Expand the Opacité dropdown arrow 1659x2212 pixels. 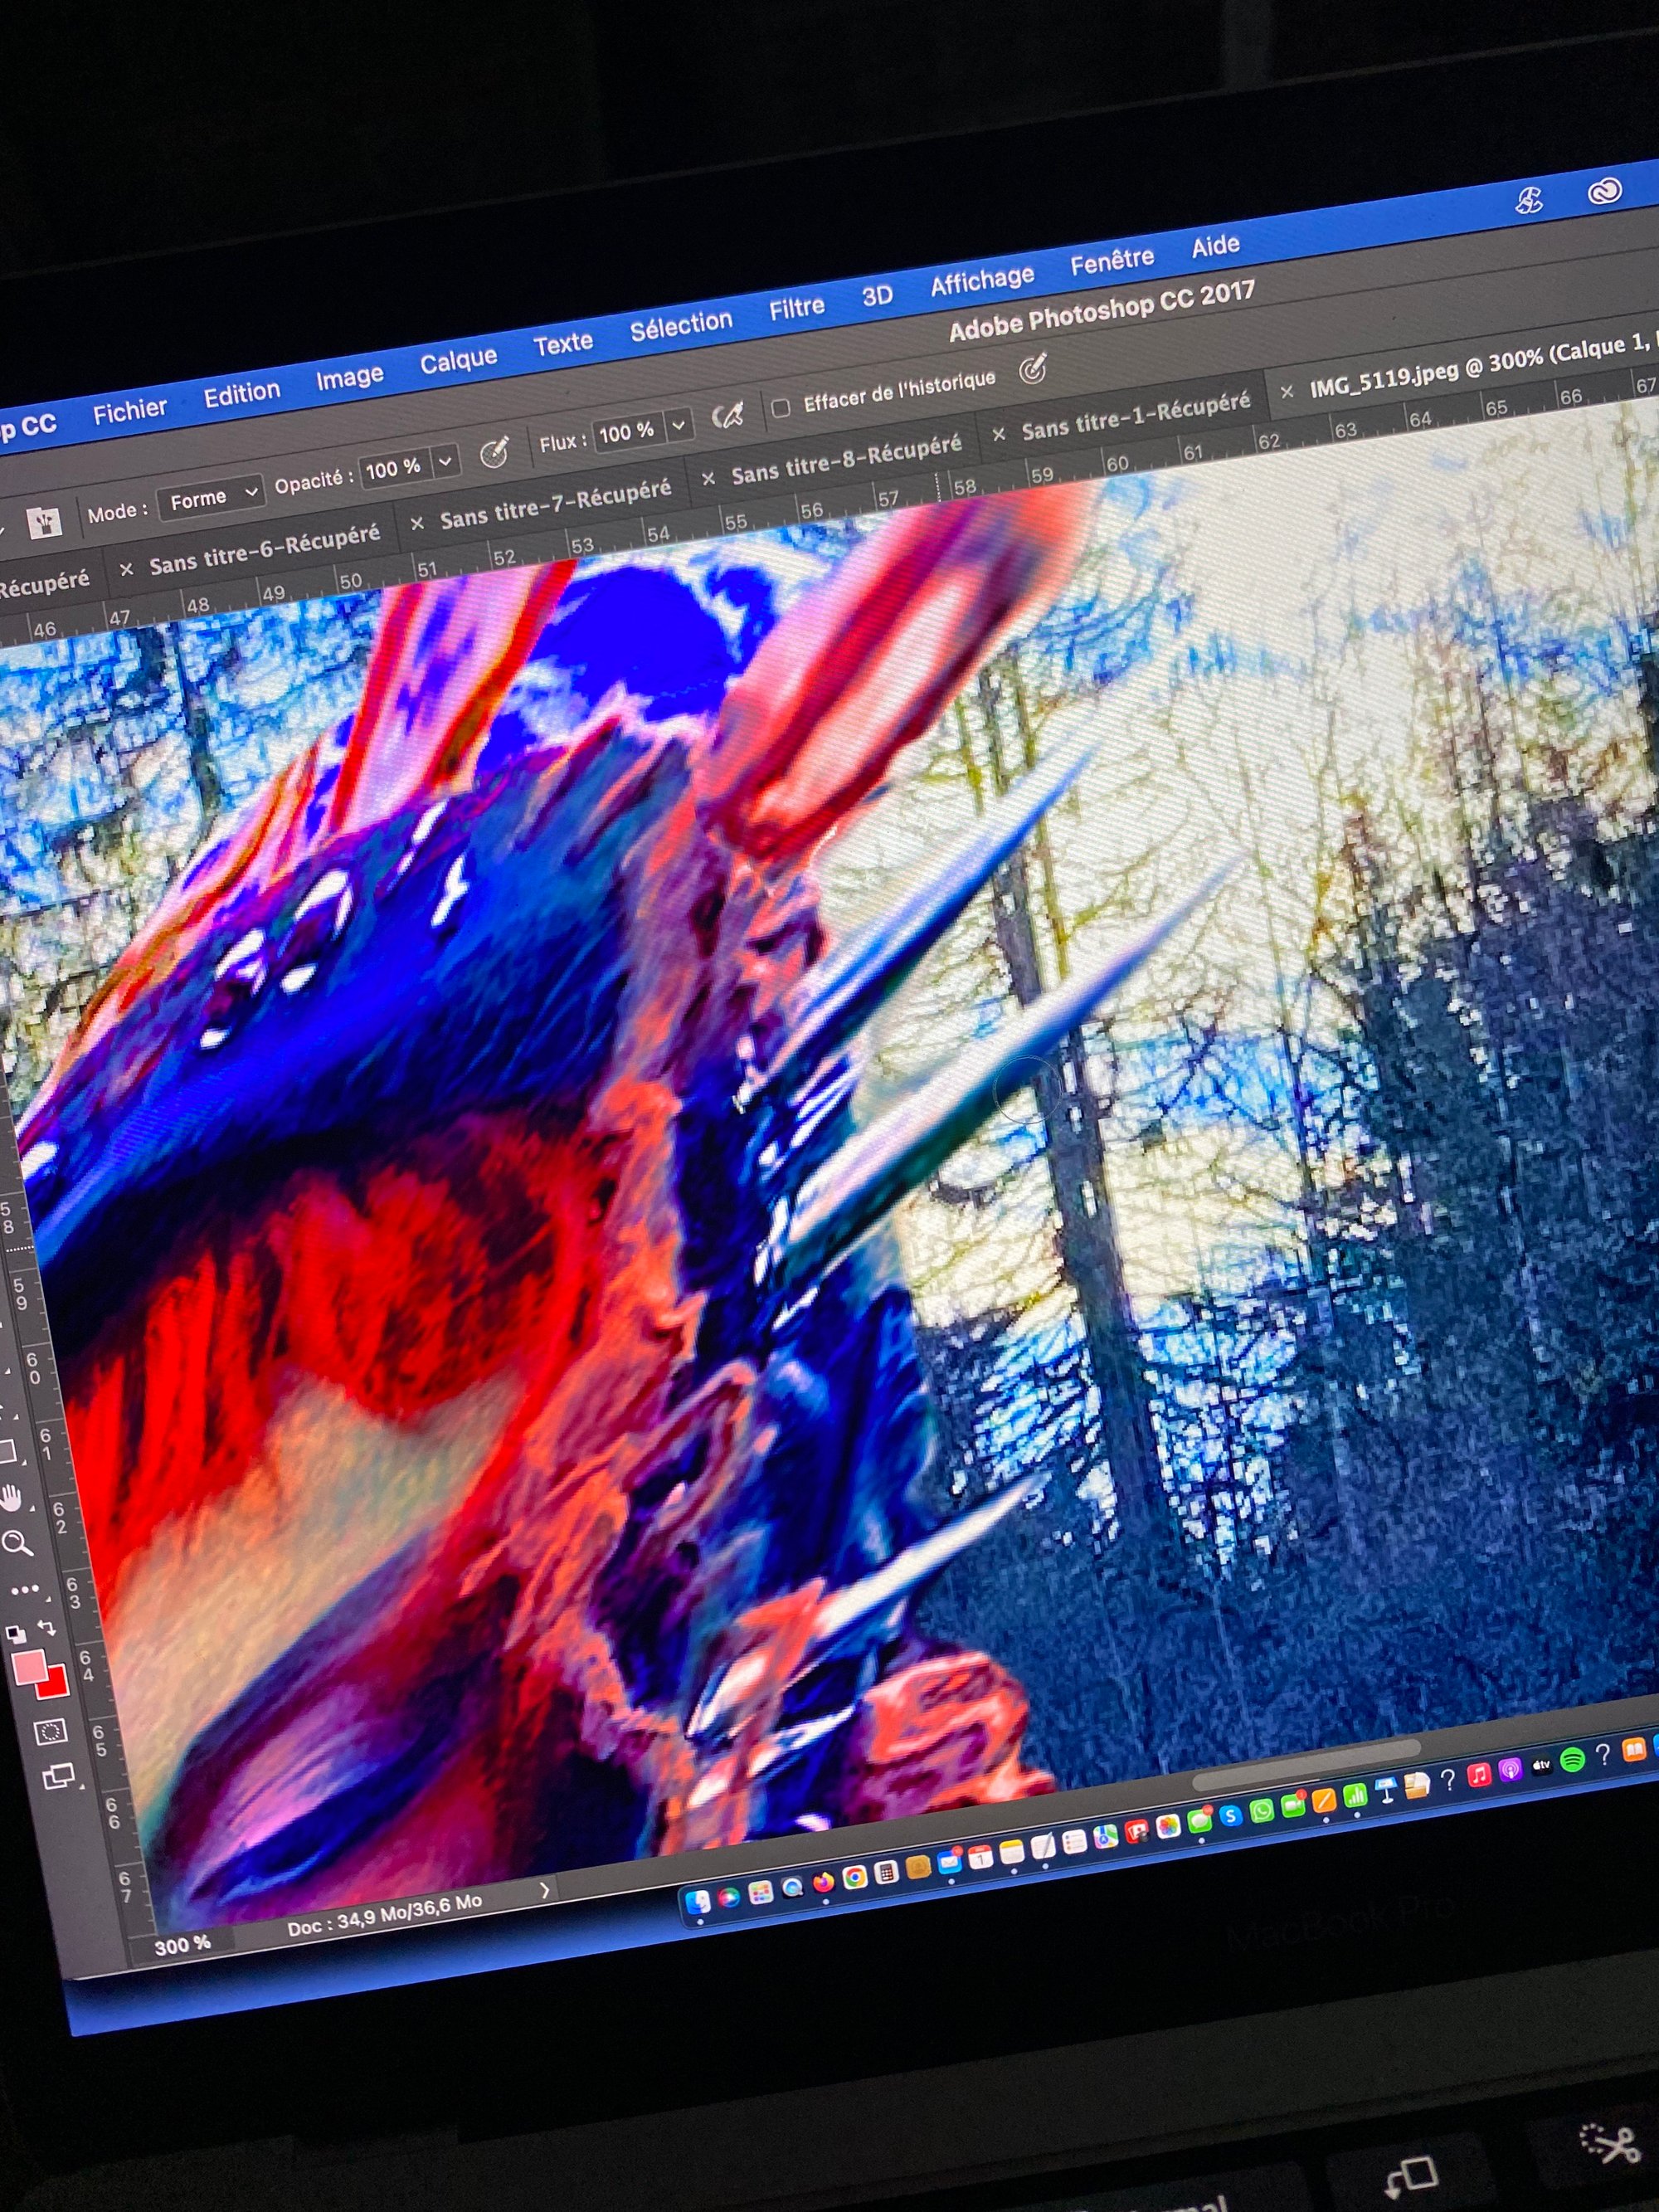445,461
